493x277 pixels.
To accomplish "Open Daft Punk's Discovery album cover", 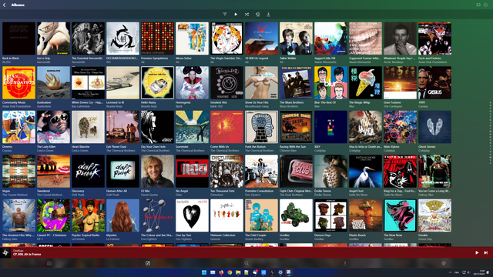I will (x=88, y=171).
